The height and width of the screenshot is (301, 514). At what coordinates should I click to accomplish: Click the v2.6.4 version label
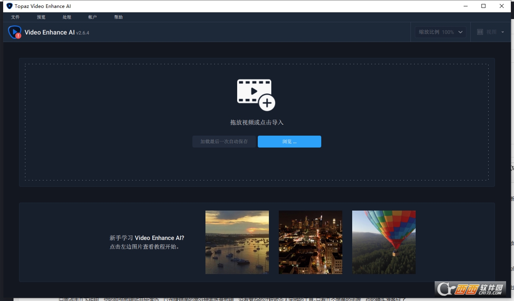tap(82, 33)
